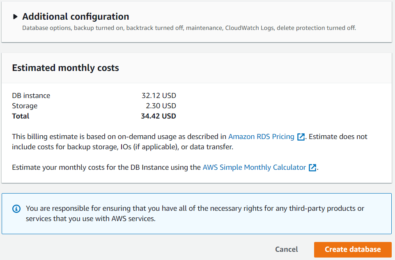Click the 34.42 USD total amount
The image size is (395, 260).
point(158,116)
